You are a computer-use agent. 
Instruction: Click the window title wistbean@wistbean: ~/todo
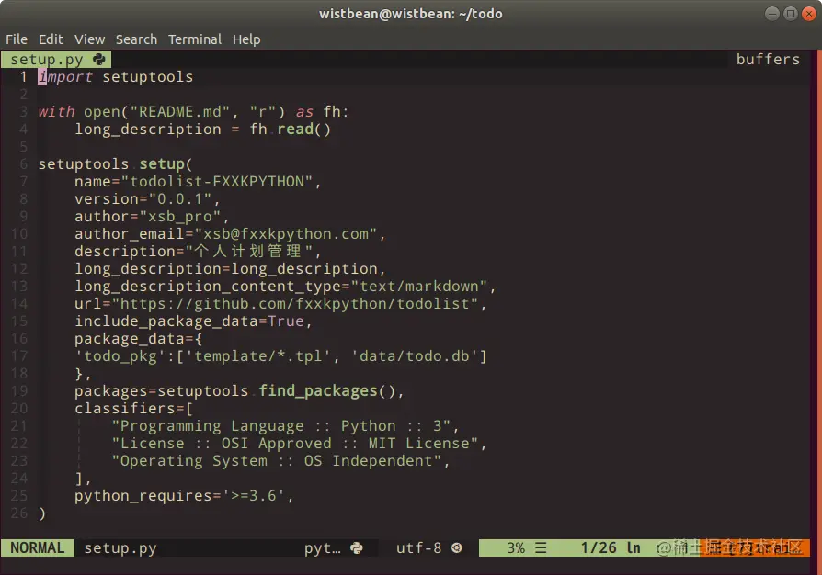tap(411, 14)
